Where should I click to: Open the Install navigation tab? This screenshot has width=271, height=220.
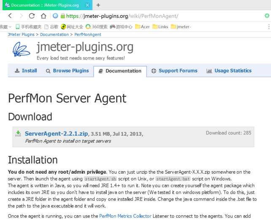[26, 71]
